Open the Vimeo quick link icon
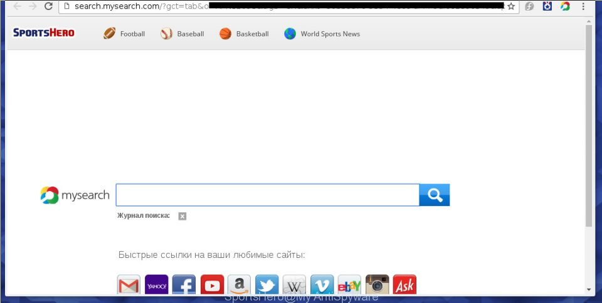Screen dimensions: 602x303 [322, 284]
